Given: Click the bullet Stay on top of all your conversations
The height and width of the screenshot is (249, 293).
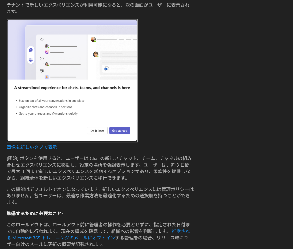Looking at the screenshot, I should pyautogui.click(x=52, y=101).
